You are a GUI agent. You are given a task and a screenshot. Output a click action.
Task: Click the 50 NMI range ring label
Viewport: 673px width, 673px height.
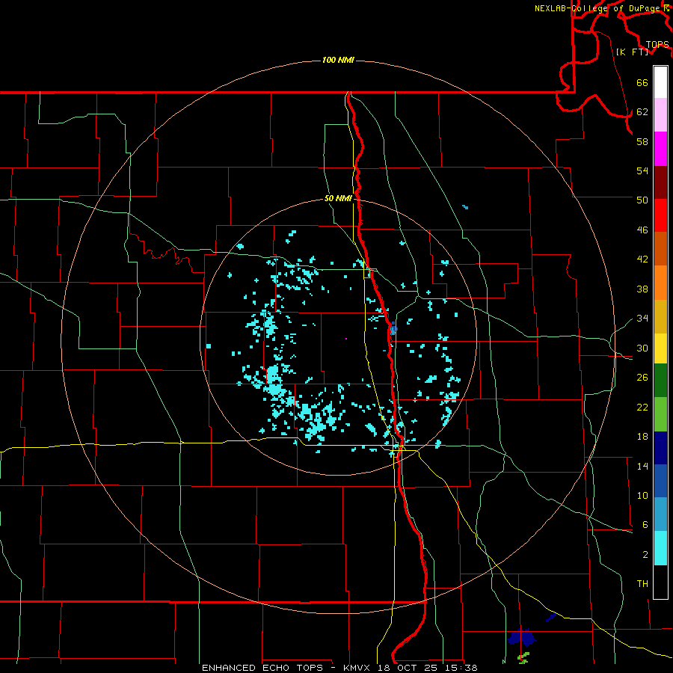point(338,198)
